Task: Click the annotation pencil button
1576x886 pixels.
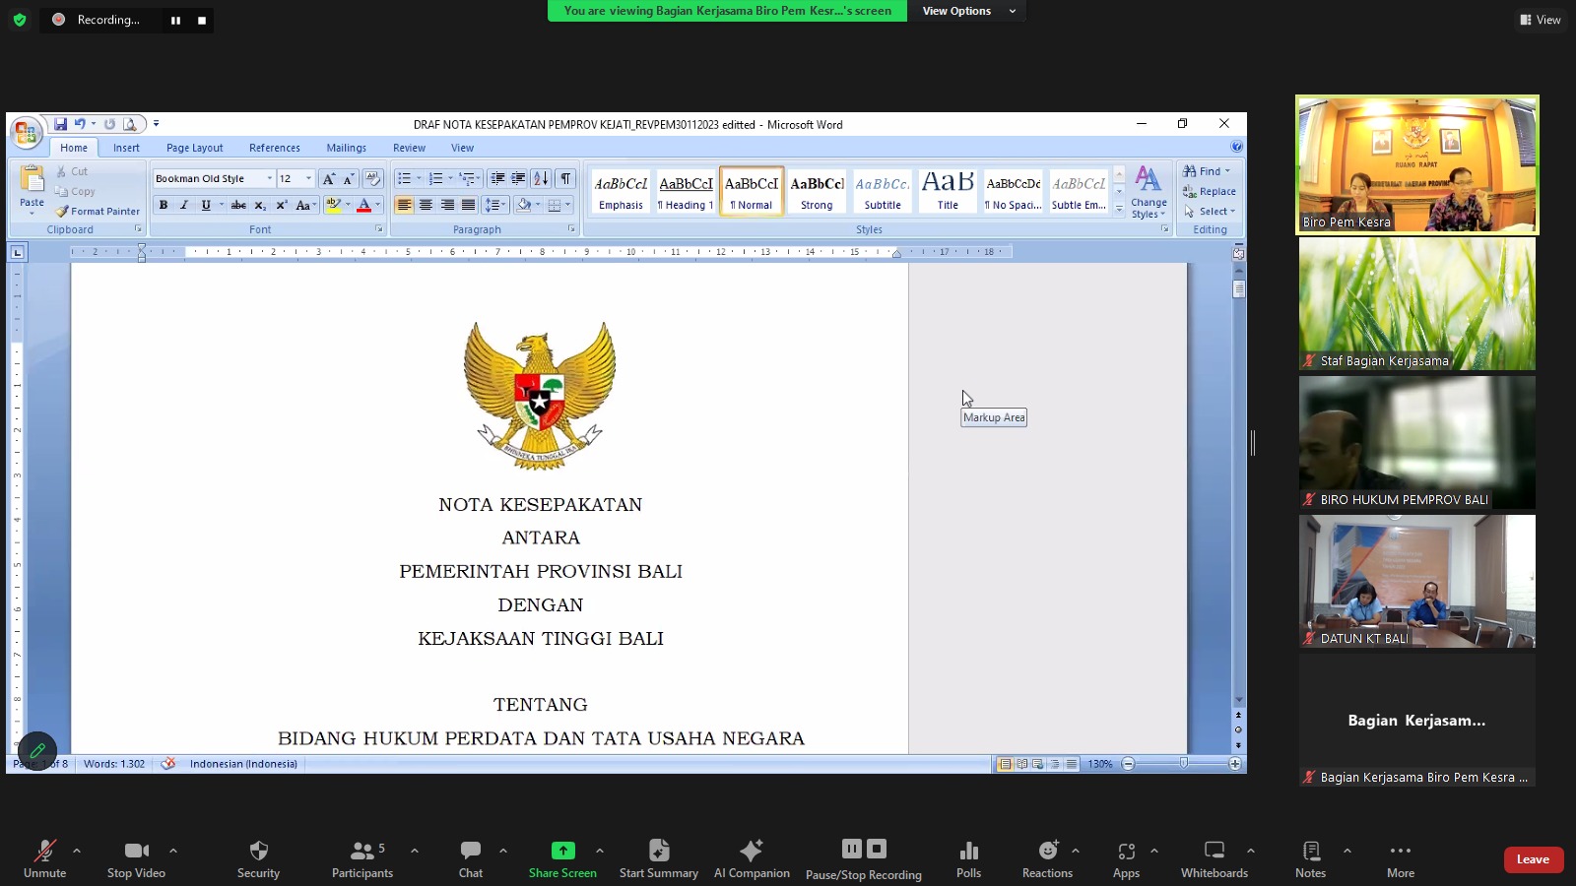Action: point(37,751)
